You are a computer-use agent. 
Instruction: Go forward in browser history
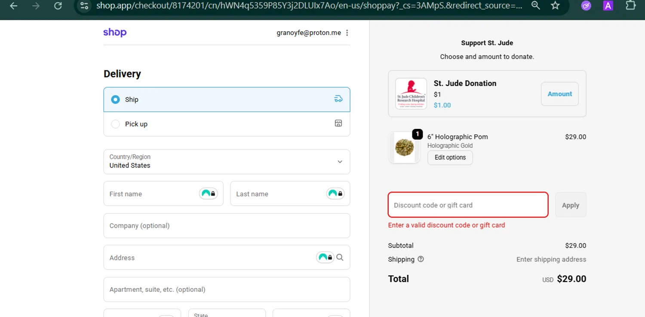point(36,6)
